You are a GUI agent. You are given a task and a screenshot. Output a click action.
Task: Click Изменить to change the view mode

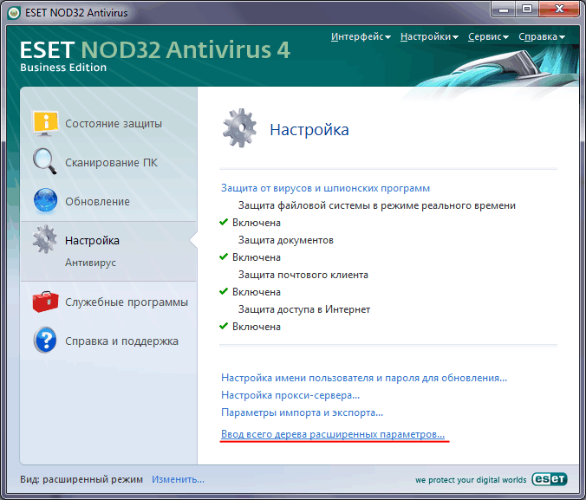(x=179, y=479)
